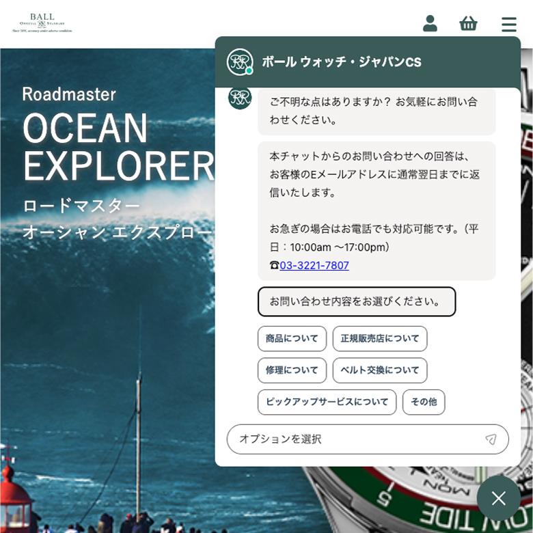Image resolution: width=533 pixels, height=533 pixels.
Task: Close the chat with the round X button
Action: (499, 498)
